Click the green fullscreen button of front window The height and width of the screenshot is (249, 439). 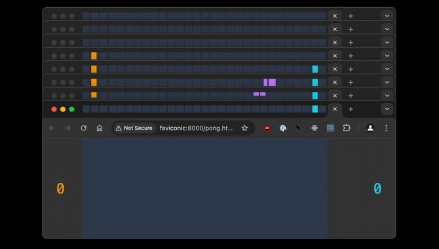point(71,109)
